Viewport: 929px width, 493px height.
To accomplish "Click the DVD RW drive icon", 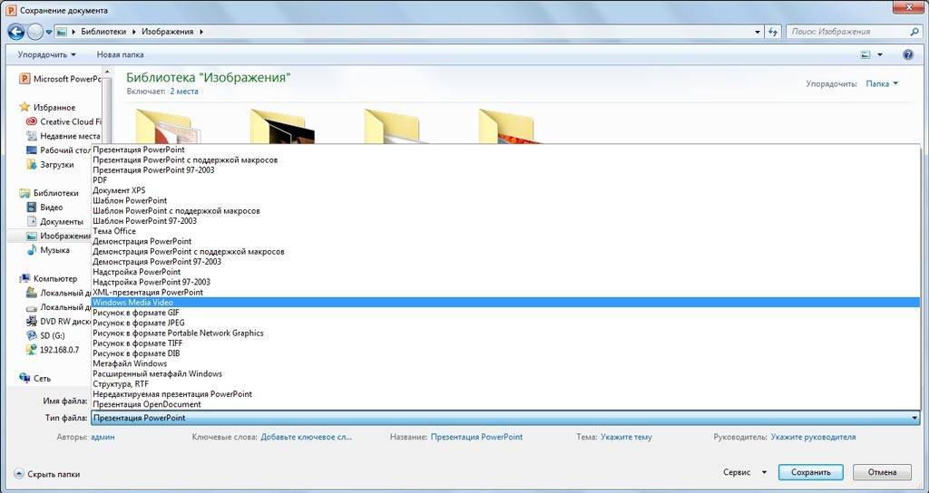I will click(32, 321).
